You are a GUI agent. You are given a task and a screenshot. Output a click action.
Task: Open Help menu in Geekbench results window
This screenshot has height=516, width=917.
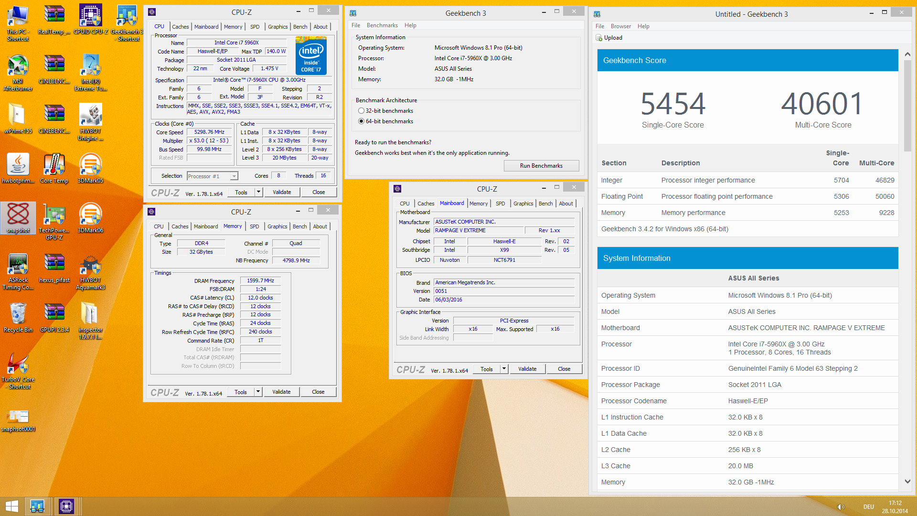643,26
